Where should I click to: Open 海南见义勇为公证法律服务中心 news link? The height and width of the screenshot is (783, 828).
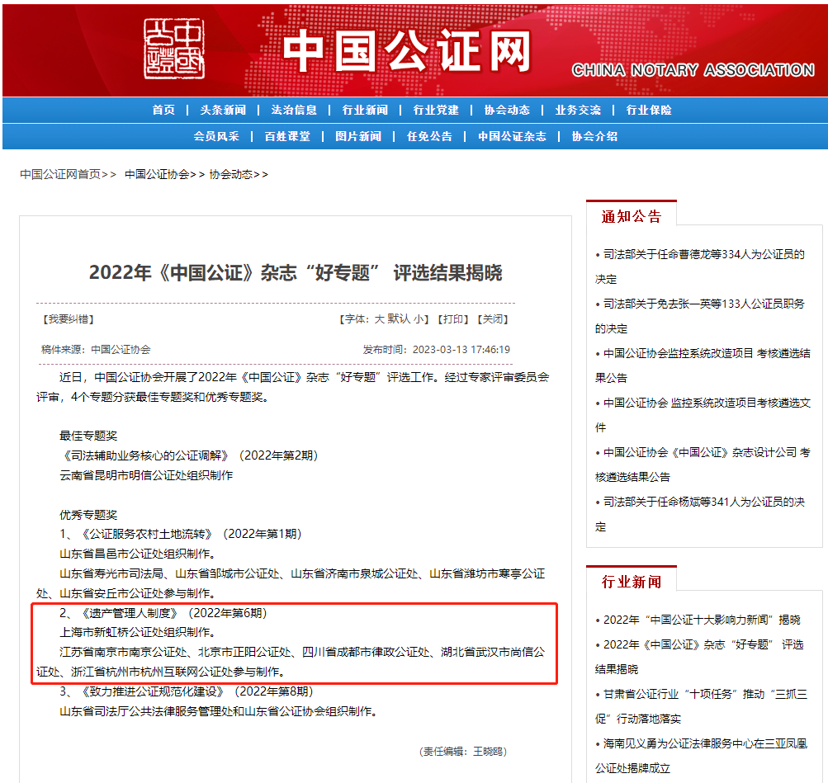tap(701, 756)
